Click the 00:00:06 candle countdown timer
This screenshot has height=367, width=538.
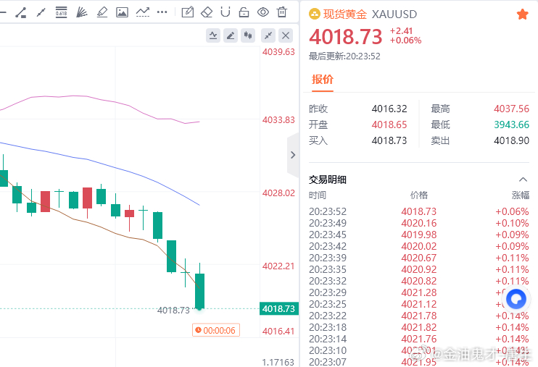(x=216, y=330)
